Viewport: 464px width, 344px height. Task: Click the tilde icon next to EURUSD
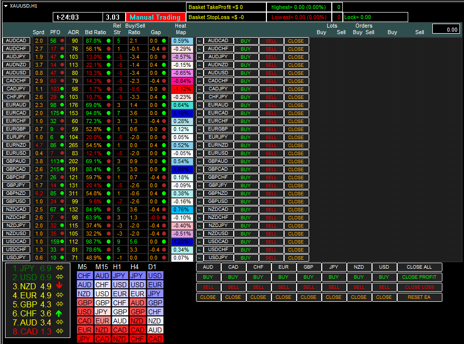pyautogui.click(x=200, y=153)
